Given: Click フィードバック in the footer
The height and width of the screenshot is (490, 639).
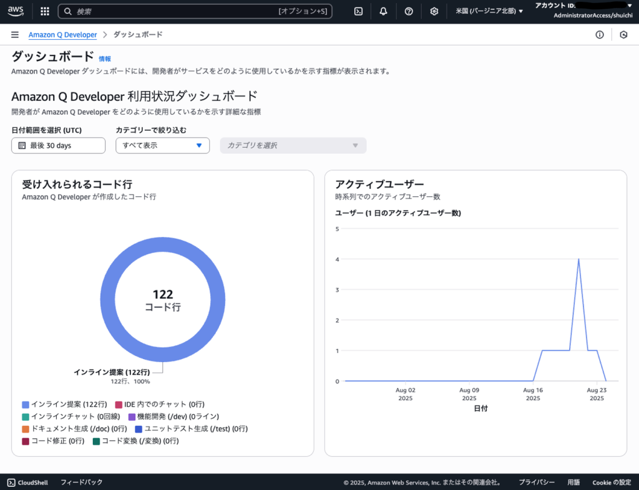Looking at the screenshot, I should coord(81,482).
